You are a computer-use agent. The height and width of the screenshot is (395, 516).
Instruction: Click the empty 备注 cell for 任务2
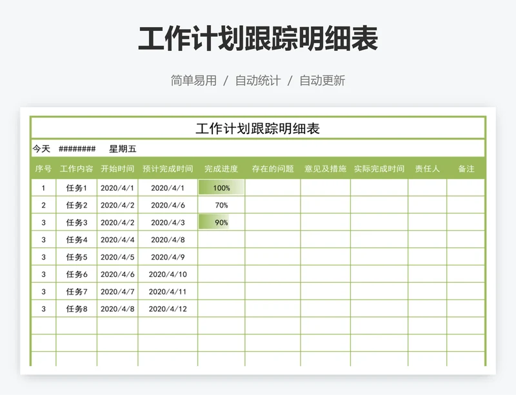tap(466, 205)
